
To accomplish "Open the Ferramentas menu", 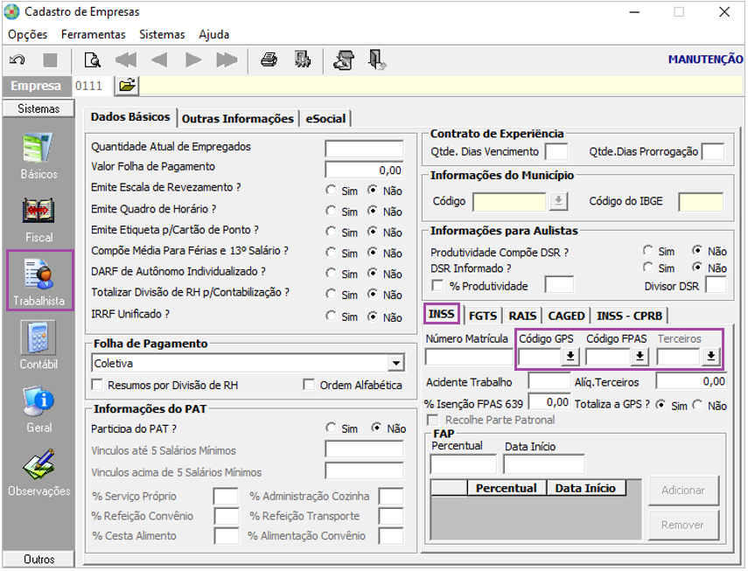I will point(94,34).
